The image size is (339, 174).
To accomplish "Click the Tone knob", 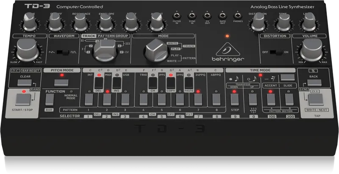I will (283, 22).
